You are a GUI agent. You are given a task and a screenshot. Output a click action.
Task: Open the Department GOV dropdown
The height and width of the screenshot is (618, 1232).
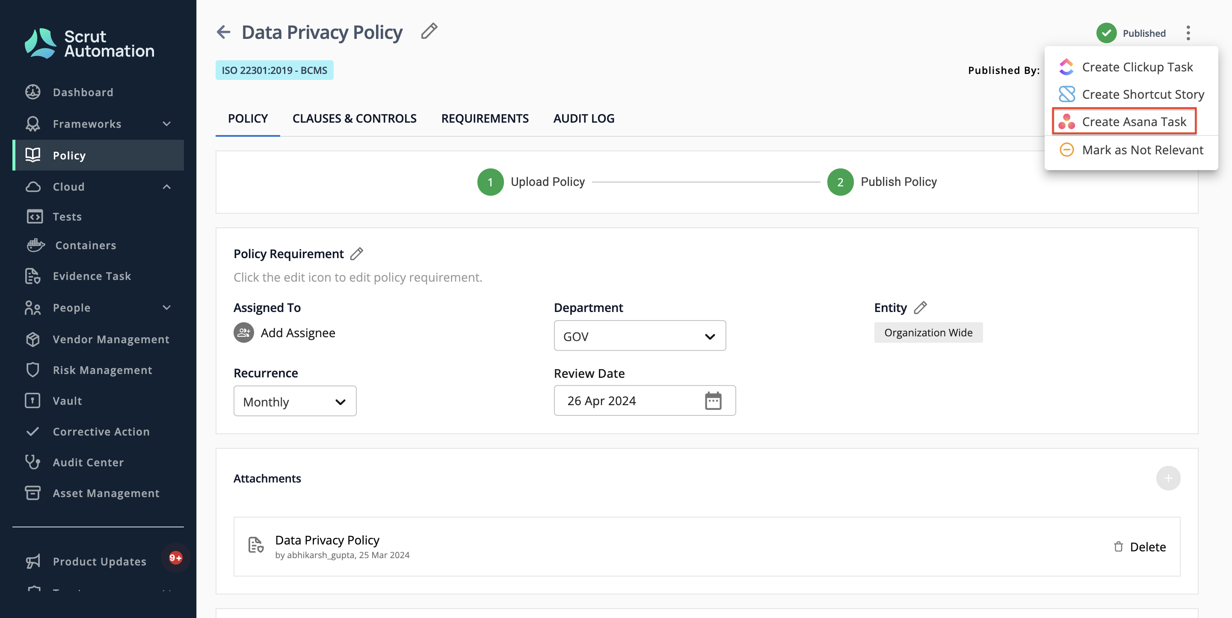(x=640, y=336)
